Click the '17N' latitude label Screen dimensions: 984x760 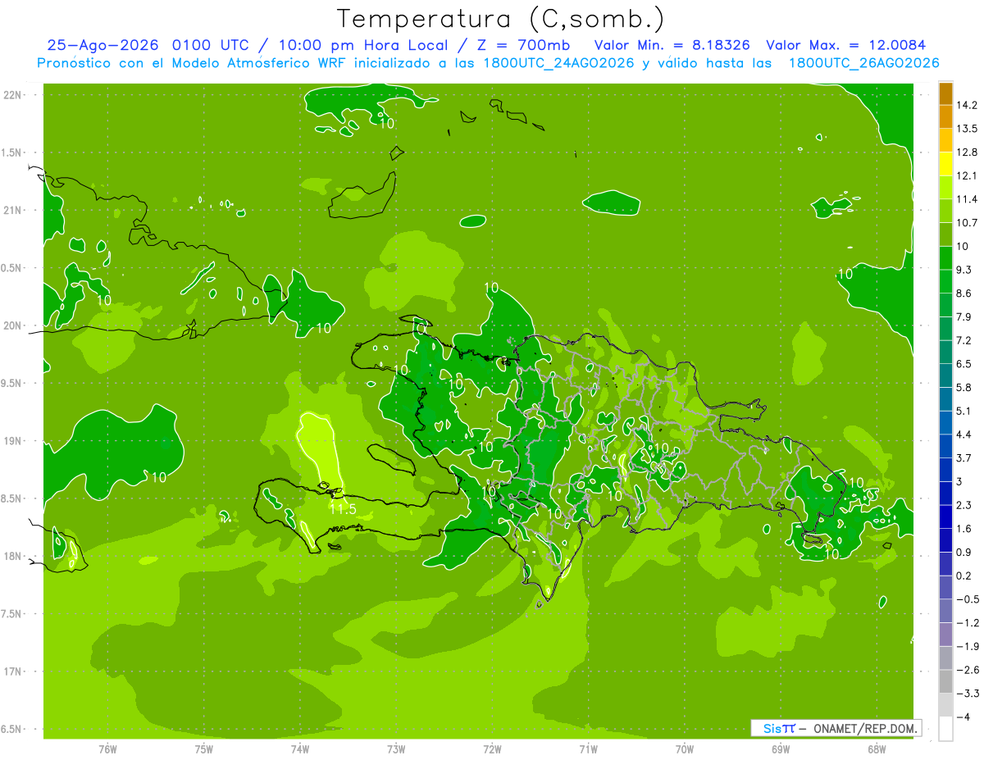click(14, 671)
